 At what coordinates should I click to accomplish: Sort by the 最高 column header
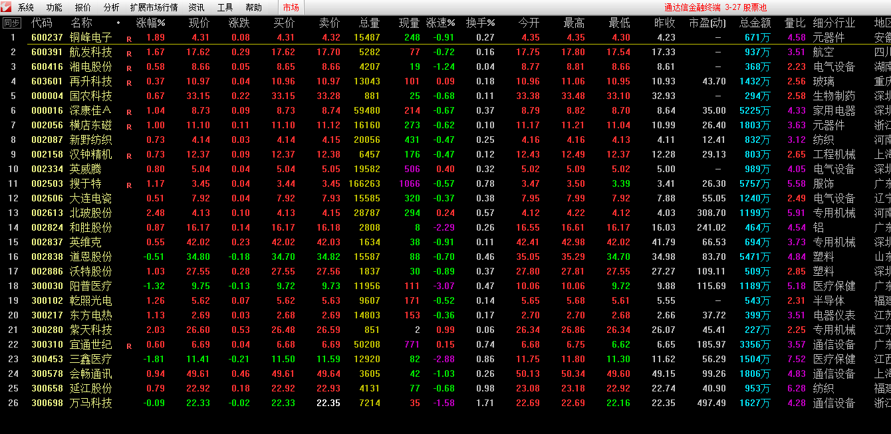tap(574, 23)
